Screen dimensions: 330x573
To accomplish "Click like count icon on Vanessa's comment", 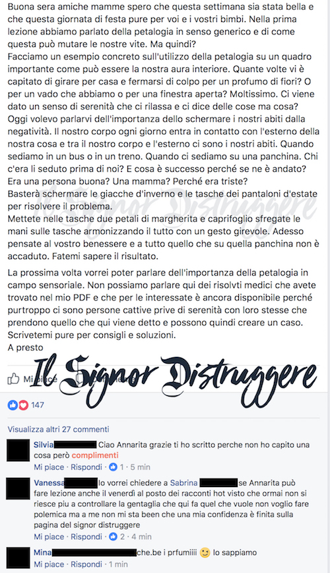I will pyautogui.click(x=113, y=537).
